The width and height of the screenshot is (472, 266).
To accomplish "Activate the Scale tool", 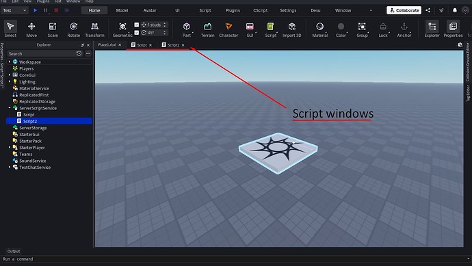I will point(53,29).
